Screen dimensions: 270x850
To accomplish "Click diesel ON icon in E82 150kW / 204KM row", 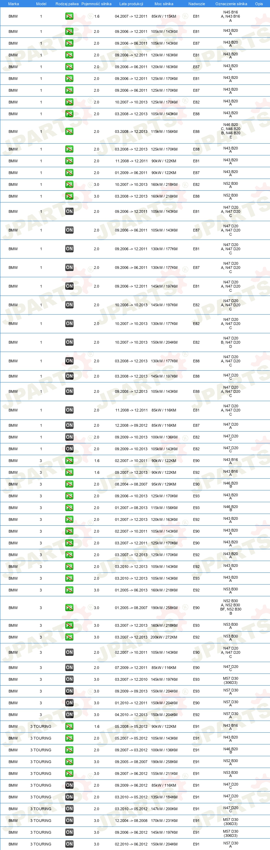I will (69, 342).
